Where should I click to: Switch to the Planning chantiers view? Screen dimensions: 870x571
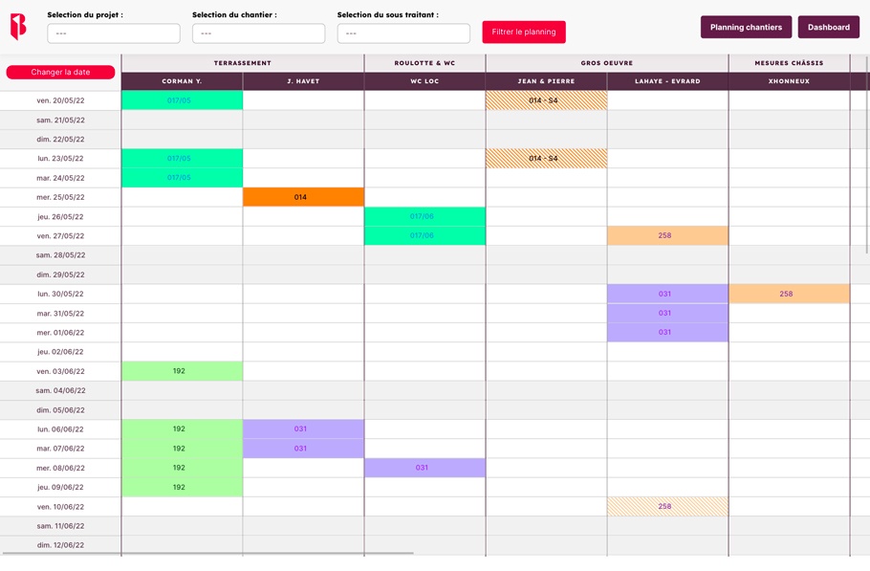(x=746, y=27)
